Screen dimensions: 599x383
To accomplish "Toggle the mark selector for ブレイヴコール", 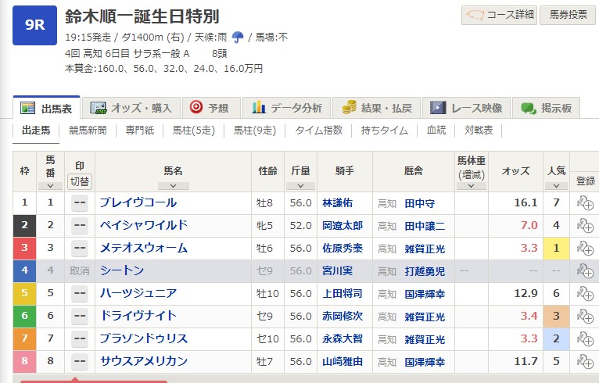I will 80,202.
